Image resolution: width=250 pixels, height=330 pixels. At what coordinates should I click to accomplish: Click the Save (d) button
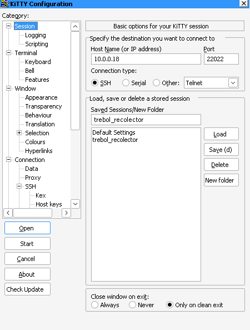click(221, 150)
